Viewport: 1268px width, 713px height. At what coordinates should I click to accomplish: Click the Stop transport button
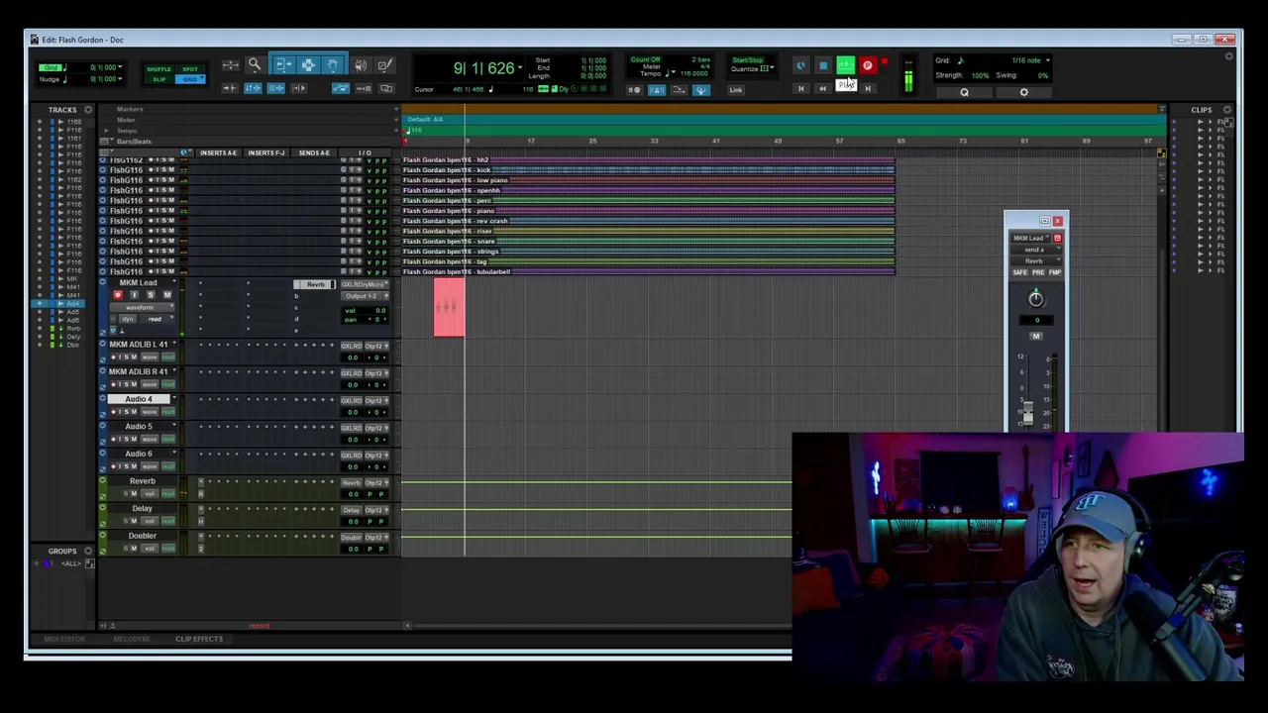(823, 65)
